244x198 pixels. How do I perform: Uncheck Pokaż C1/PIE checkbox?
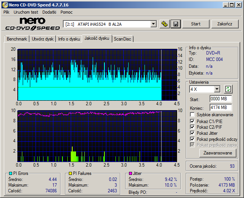coord(192,121)
